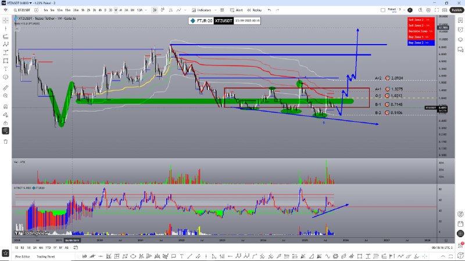Expand the timeframe list dropdown arrow
The width and height of the screenshot is (465, 261).
pyautogui.click(x=145, y=10)
